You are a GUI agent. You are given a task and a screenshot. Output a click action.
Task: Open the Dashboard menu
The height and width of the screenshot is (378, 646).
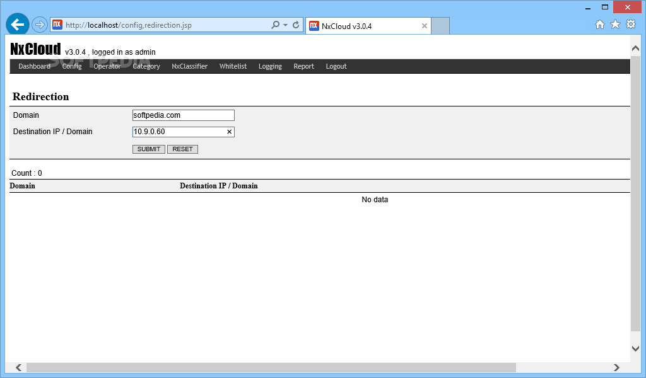coord(34,66)
